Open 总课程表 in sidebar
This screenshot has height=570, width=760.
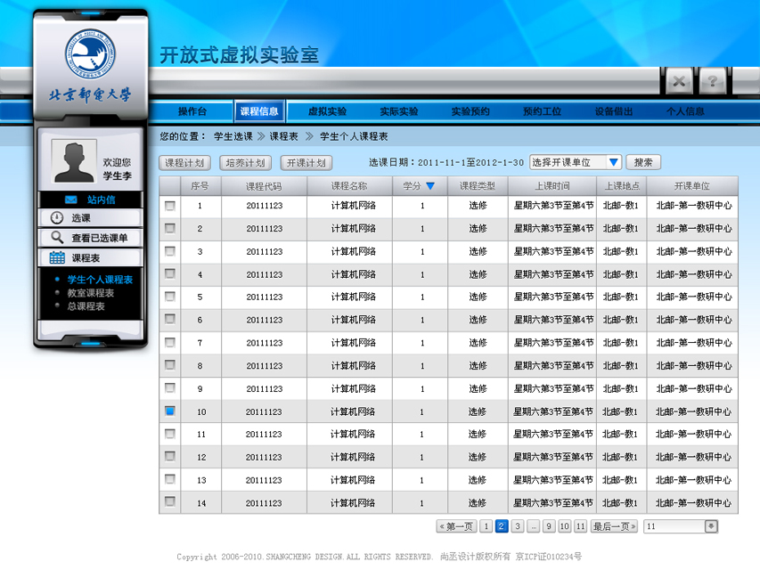click(86, 306)
